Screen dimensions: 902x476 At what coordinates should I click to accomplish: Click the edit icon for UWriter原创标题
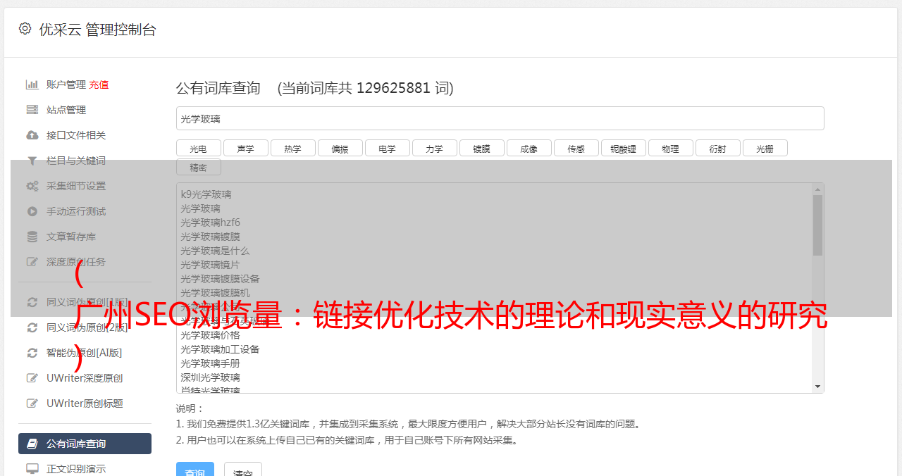(32, 403)
